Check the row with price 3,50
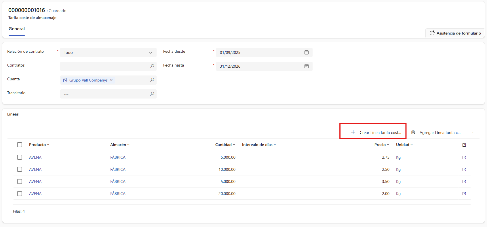 click(x=20, y=181)
